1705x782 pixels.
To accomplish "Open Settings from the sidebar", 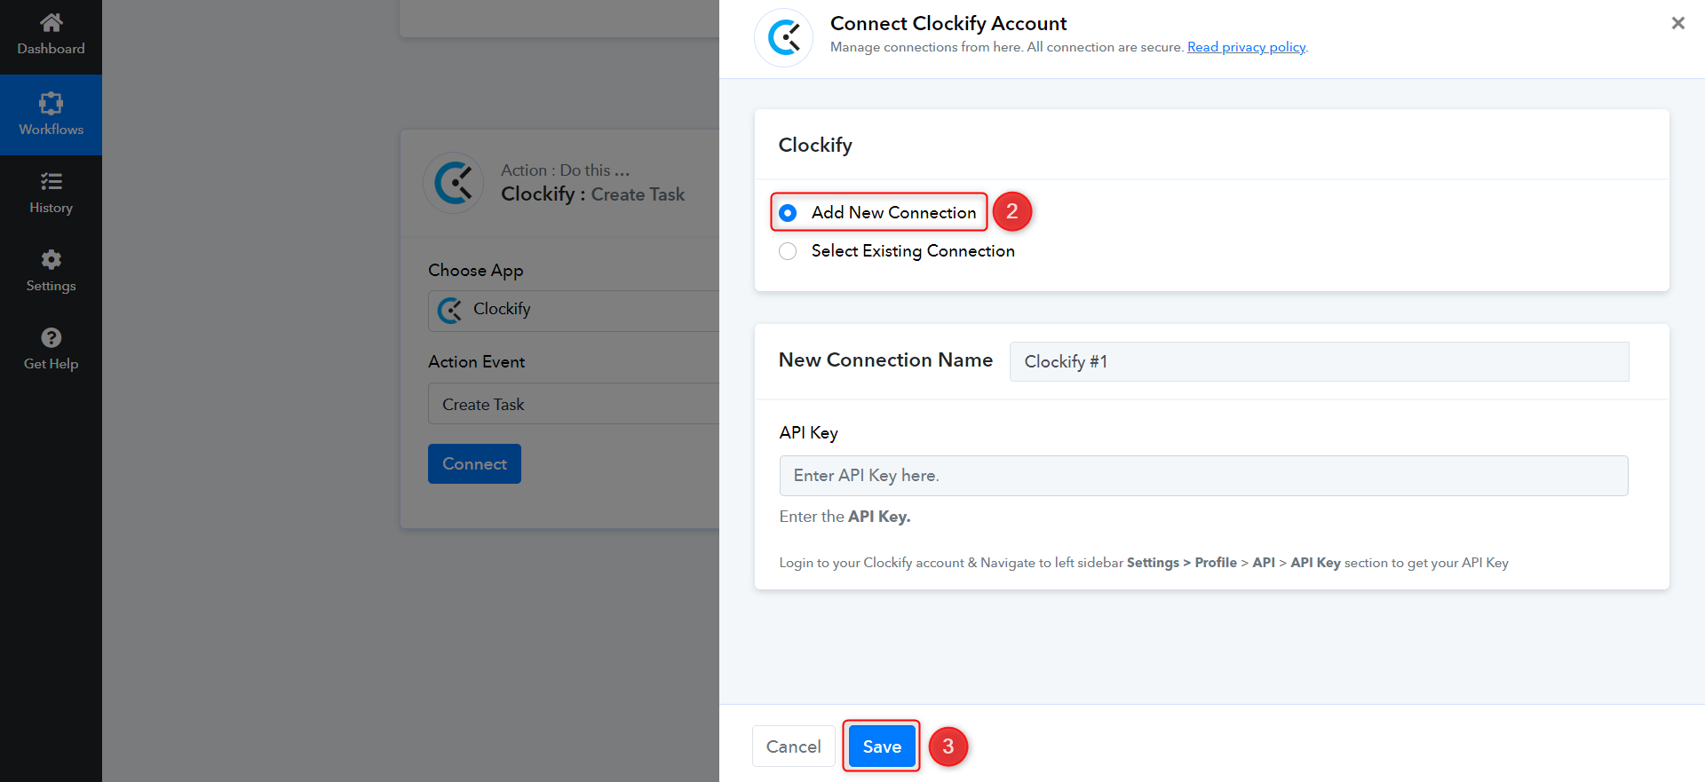I will (51, 272).
